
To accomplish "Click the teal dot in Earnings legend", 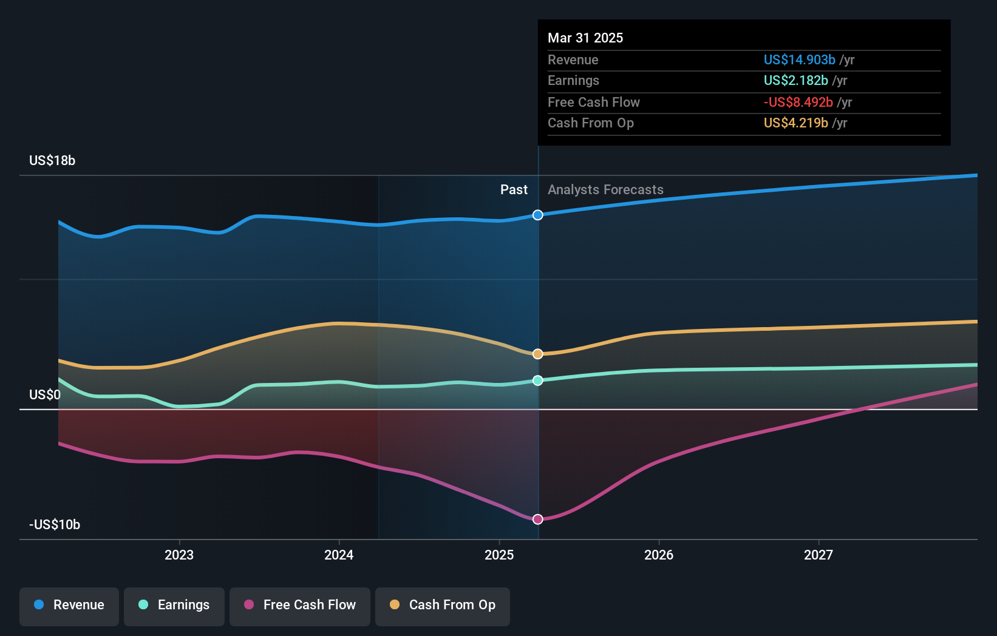I will (x=143, y=604).
